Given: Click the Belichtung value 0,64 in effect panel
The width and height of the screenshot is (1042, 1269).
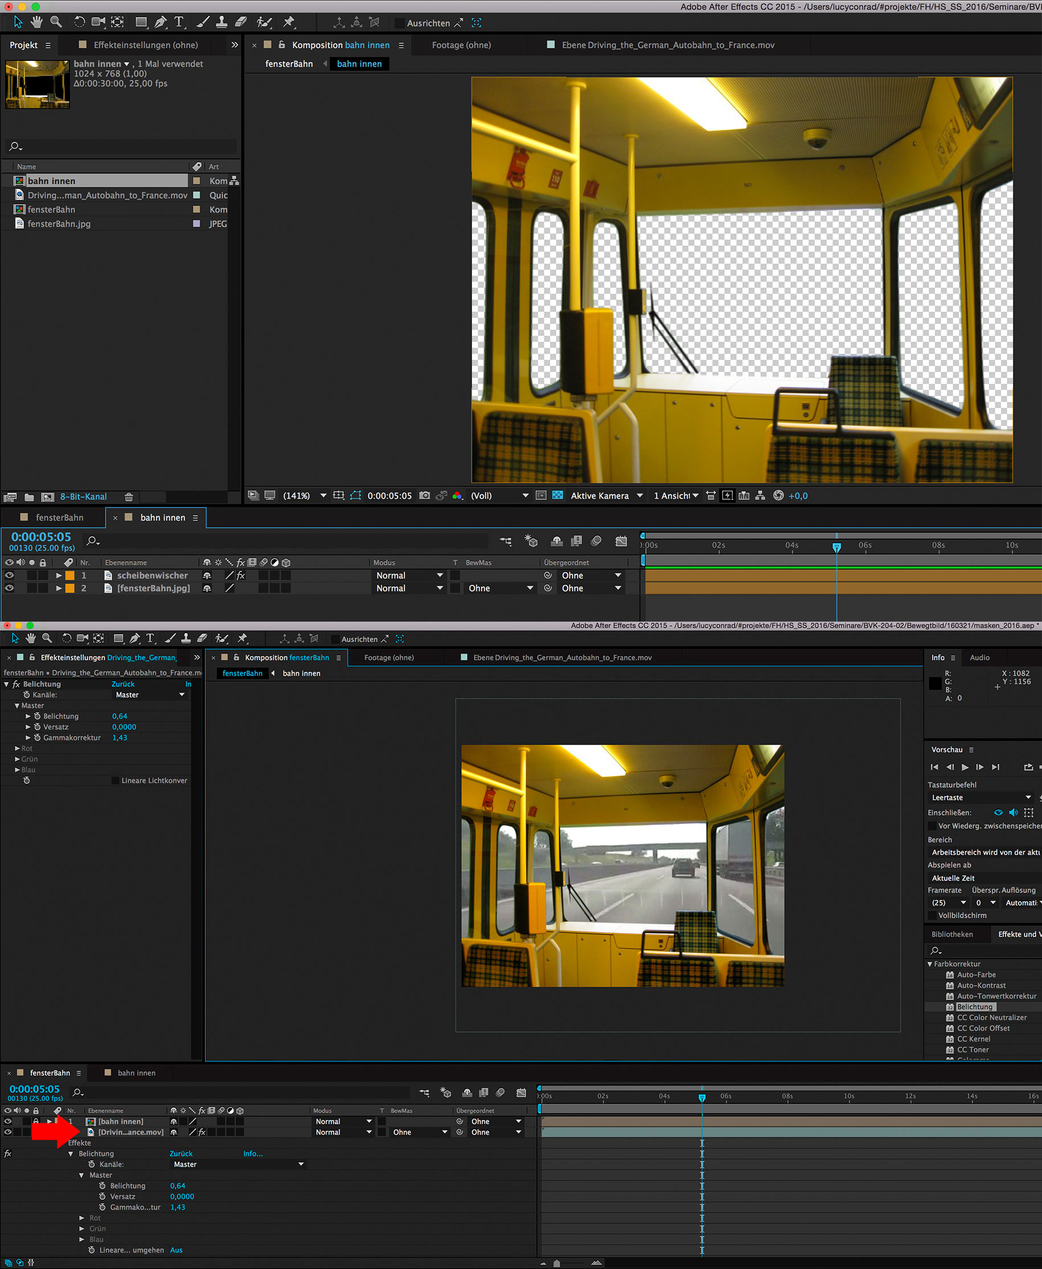Looking at the screenshot, I should click(x=120, y=716).
